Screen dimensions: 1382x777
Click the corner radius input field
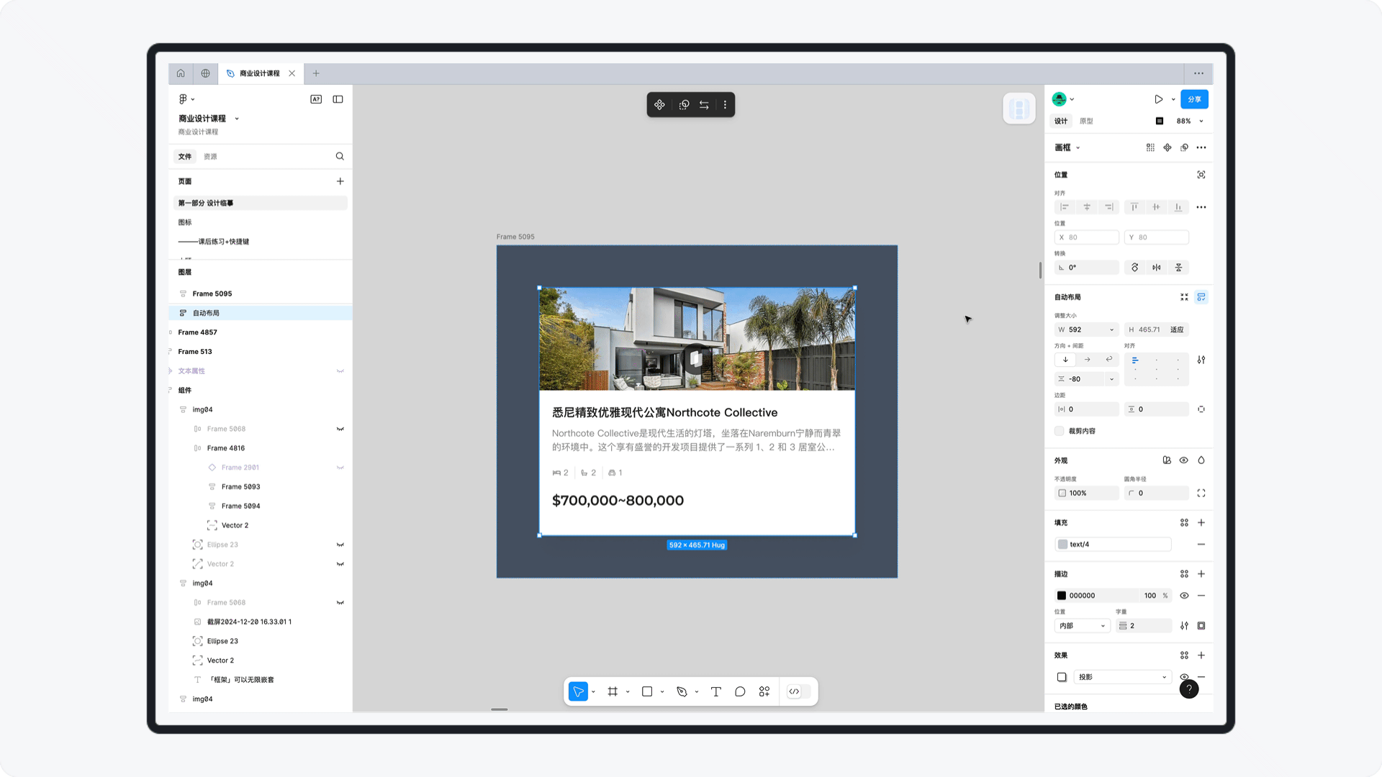(1157, 494)
